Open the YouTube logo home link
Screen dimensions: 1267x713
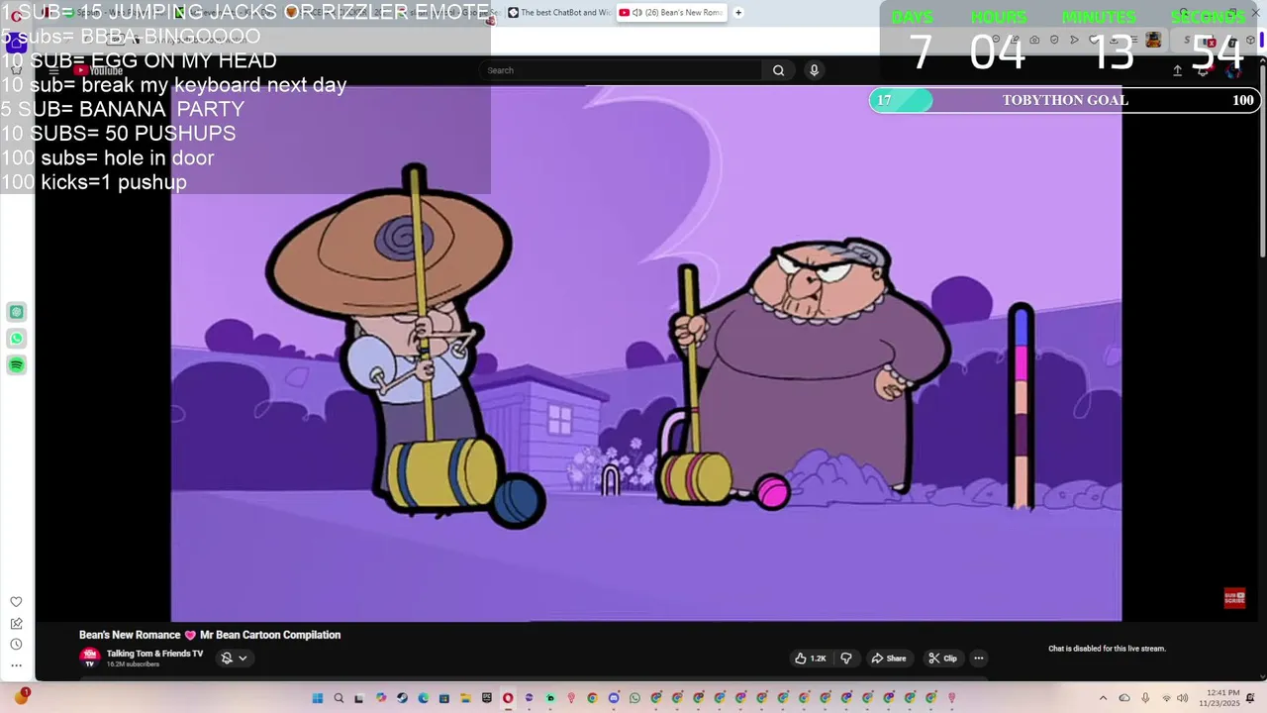click(100, 70)
